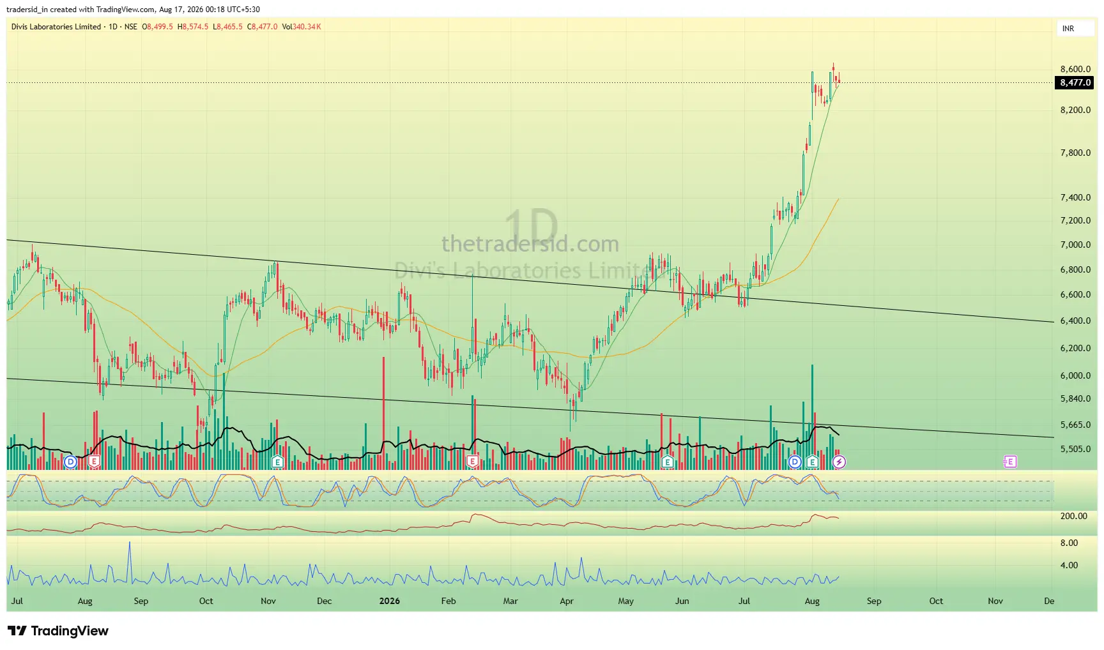The image size is (1104, 650).
Task: Click the high value H8,574.5
Action: point(193,27)
